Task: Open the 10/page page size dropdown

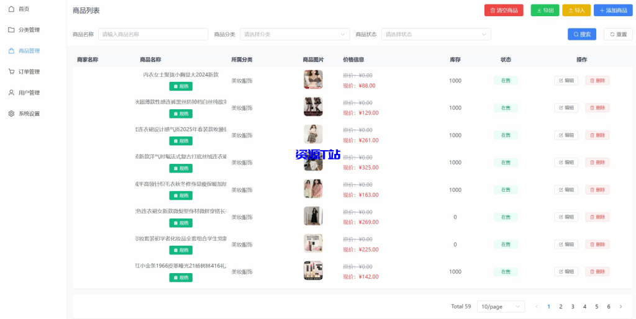Action: tap(501, 307)
